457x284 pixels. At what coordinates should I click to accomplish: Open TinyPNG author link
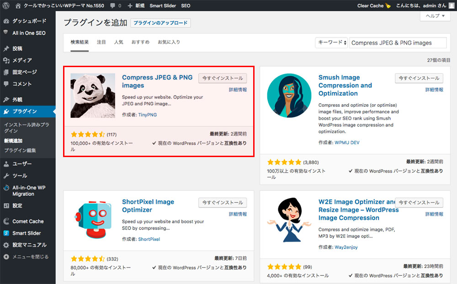[x=148, y=115]
